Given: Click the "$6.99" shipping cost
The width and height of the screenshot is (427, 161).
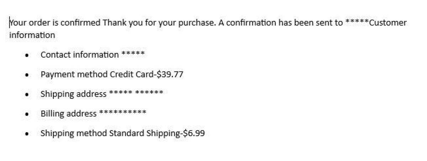Looking at the screenshot, I should click(x=194, y=133).
